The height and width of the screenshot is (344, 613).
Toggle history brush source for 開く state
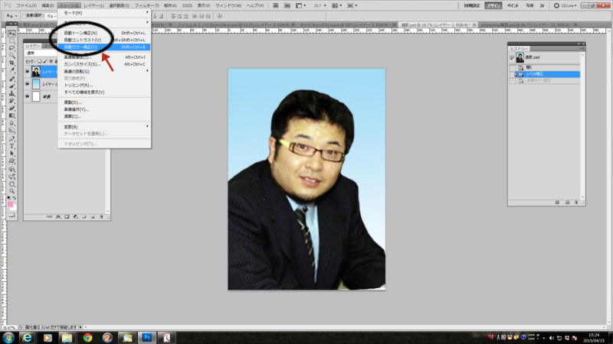(512, 67)
